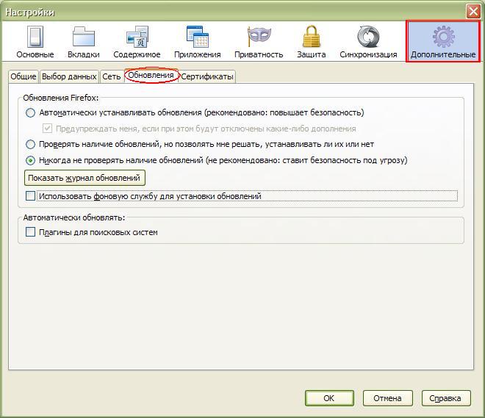Confirm settings with the OK button
485x418 pixels.
(x=329, y=398)
